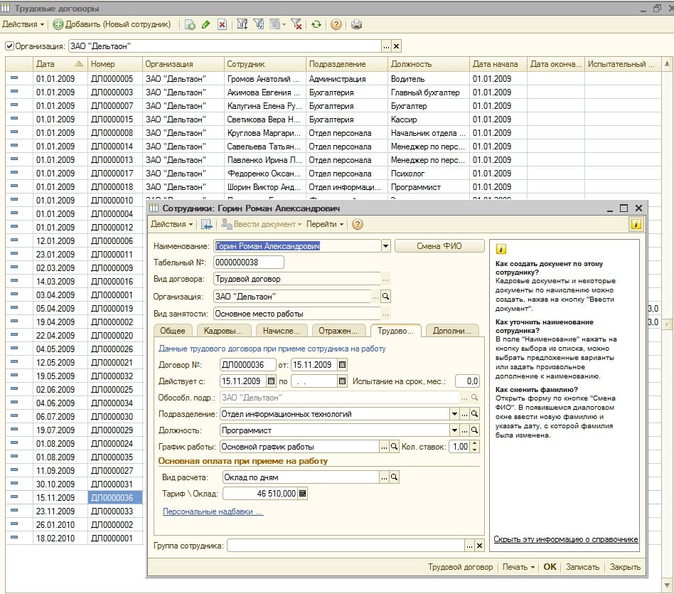The height and width of the screenshot is (594, 674).
Task: Open calendar picker next to Договор № date
Action: tap(342, 365)
